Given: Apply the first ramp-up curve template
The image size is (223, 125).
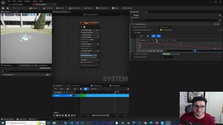Looking at the screenshot, I should click(x=149, y=40).
